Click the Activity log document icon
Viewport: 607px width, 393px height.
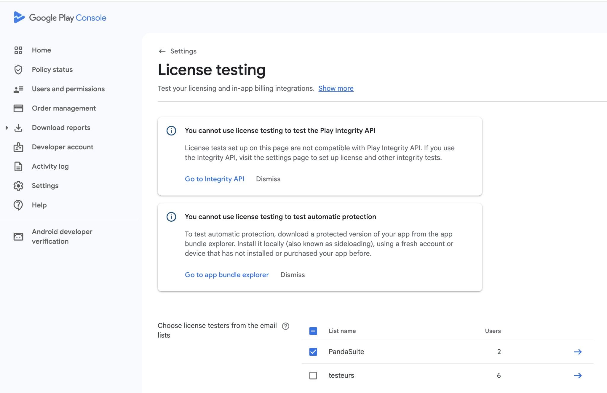(x=18, y=166)
